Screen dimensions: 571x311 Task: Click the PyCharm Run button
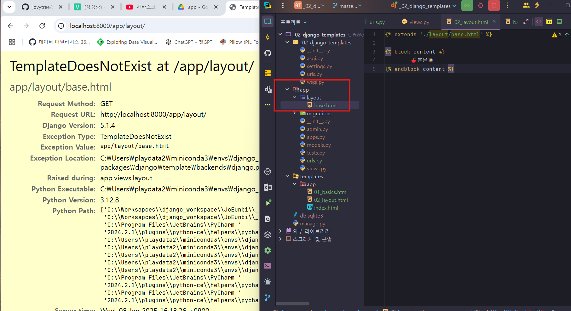pyautogui.click(x=467, y=5)
